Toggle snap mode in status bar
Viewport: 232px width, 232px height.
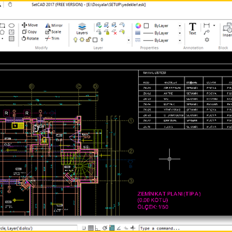pos(84,228)
